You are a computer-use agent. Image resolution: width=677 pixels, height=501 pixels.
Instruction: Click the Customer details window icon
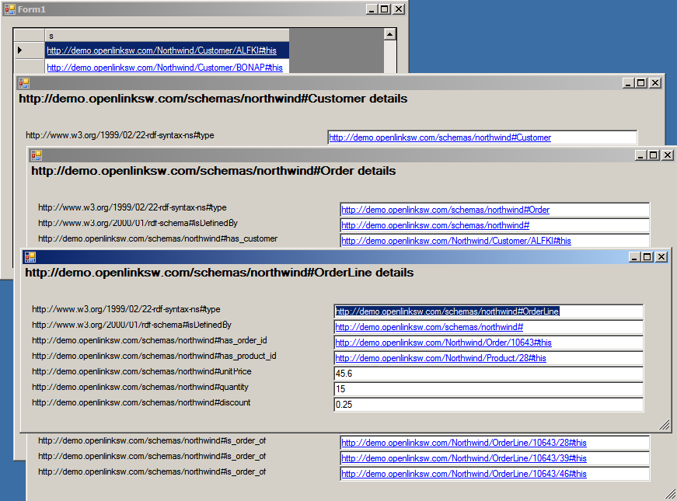(x=24, y=83)
